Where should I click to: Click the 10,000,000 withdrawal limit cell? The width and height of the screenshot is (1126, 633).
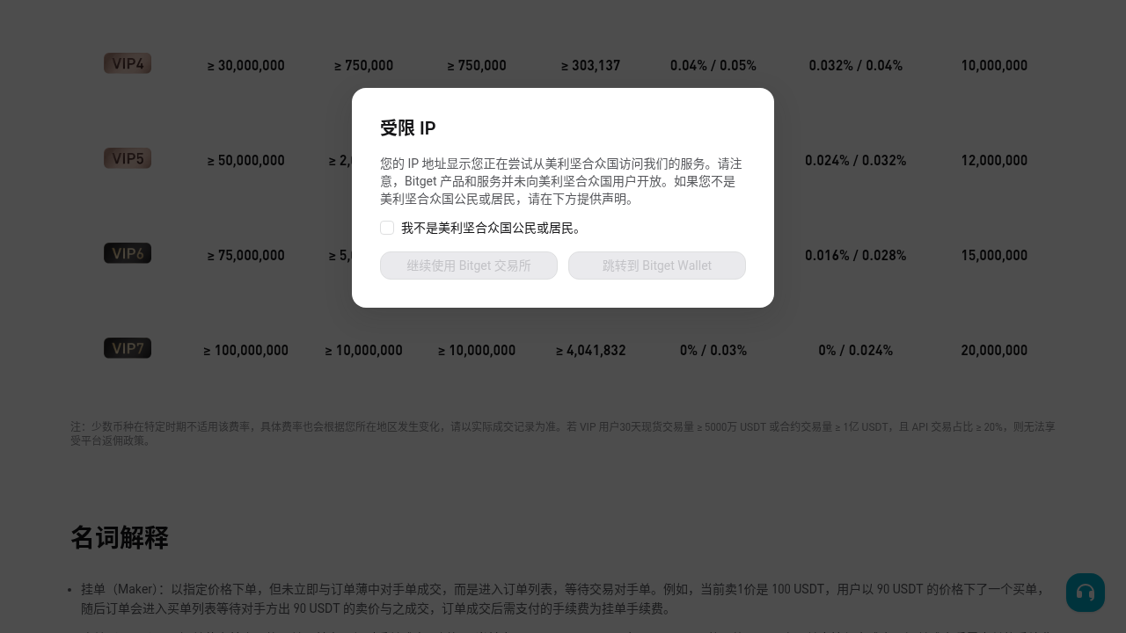(994, 65)
